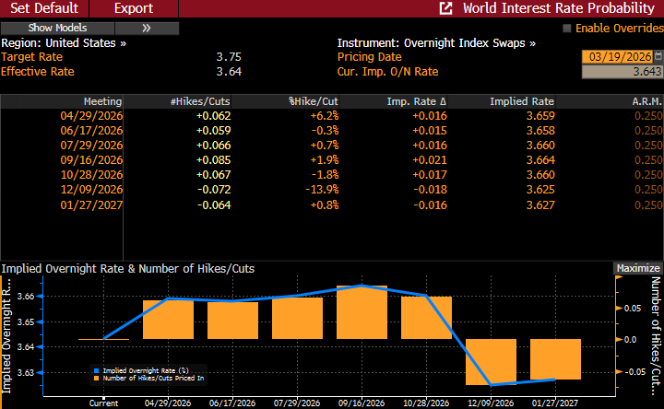The width and height of the screenshot is (664, 409).
Task: Click the orange bar for 09/16/2026
Action: 362,312
